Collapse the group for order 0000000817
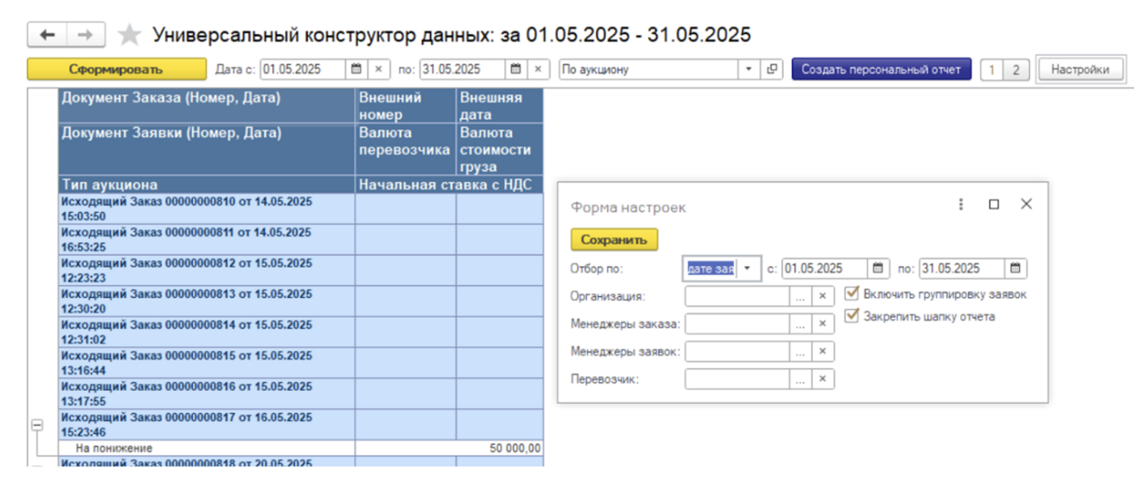Screen dimensions: 1146x498 38,425
